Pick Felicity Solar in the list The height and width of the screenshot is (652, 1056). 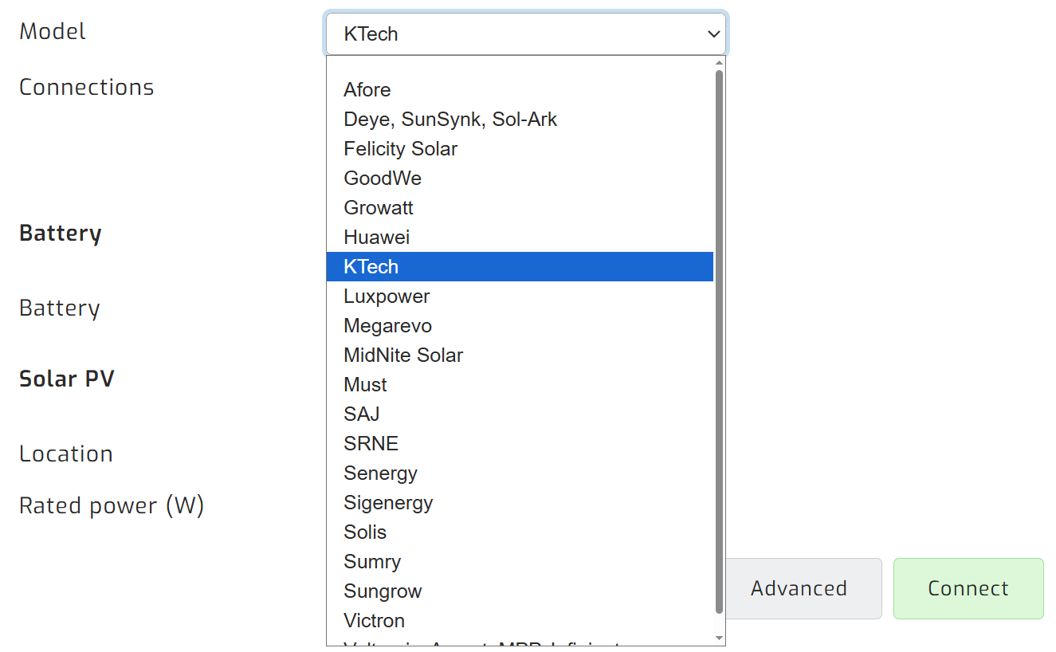400,149
